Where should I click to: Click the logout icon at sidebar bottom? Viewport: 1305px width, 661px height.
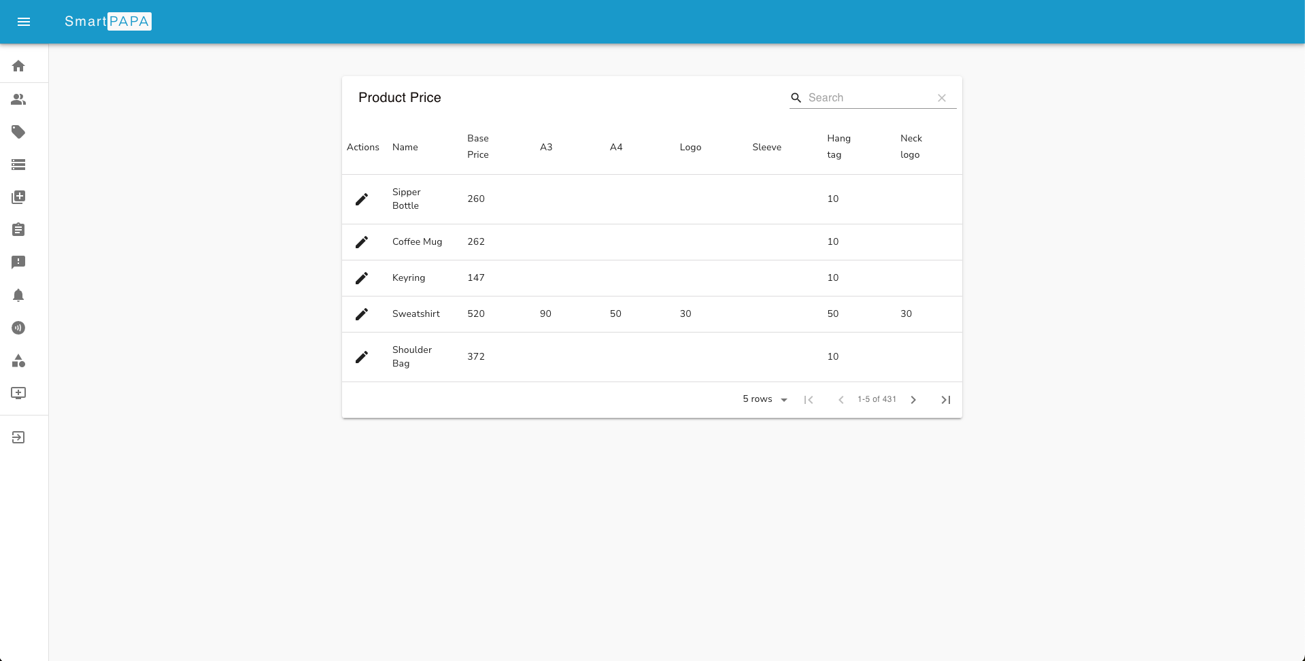pos(18,437)
